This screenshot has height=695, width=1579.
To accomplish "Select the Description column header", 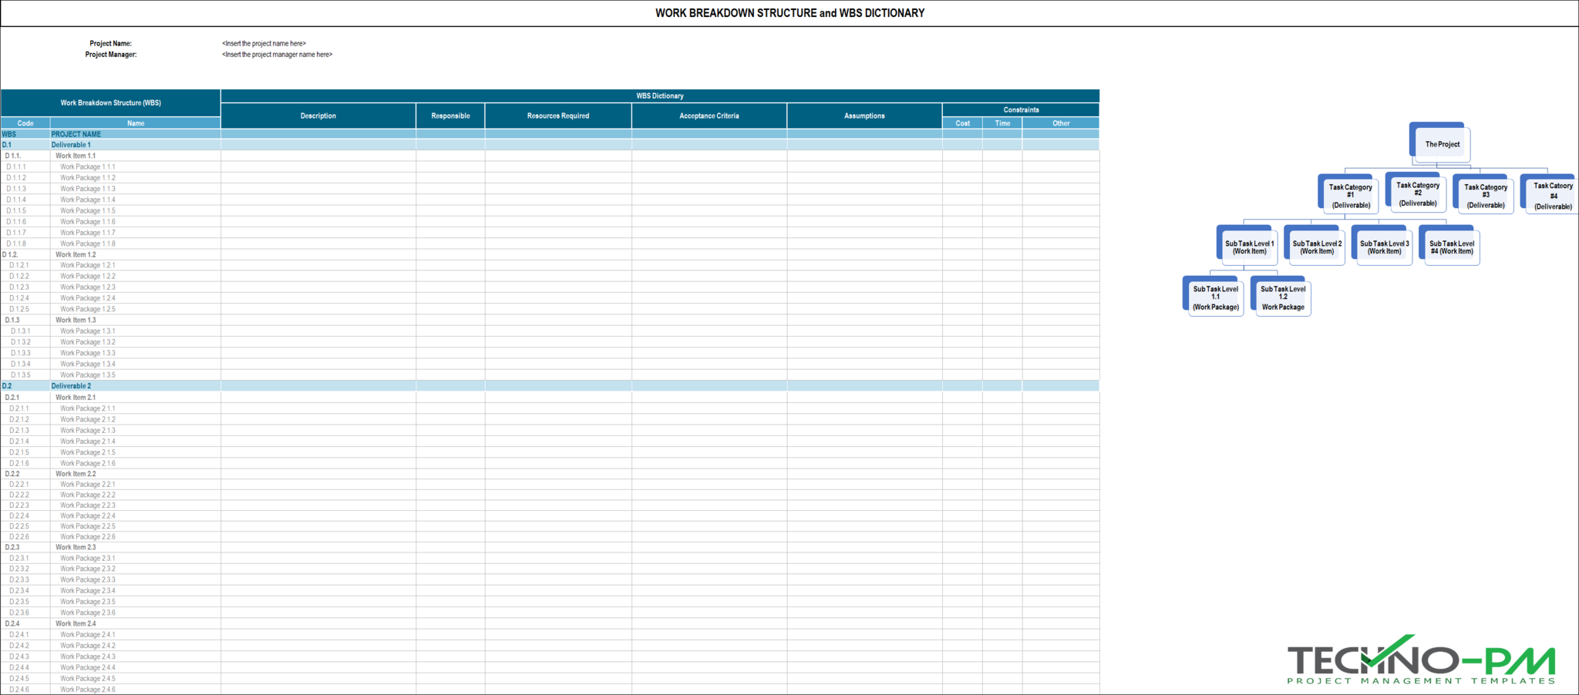I will (x=318, y=116).
